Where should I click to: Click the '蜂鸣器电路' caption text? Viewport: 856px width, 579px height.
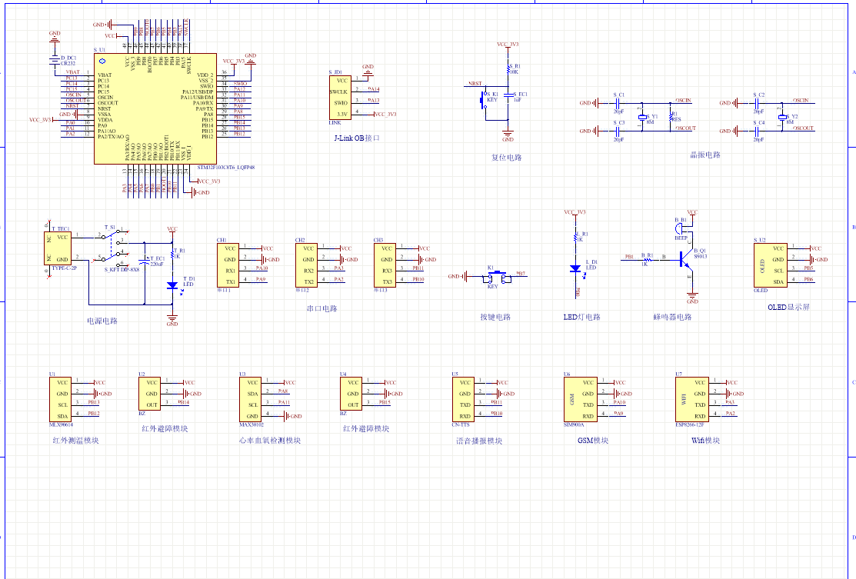(672, 317)
